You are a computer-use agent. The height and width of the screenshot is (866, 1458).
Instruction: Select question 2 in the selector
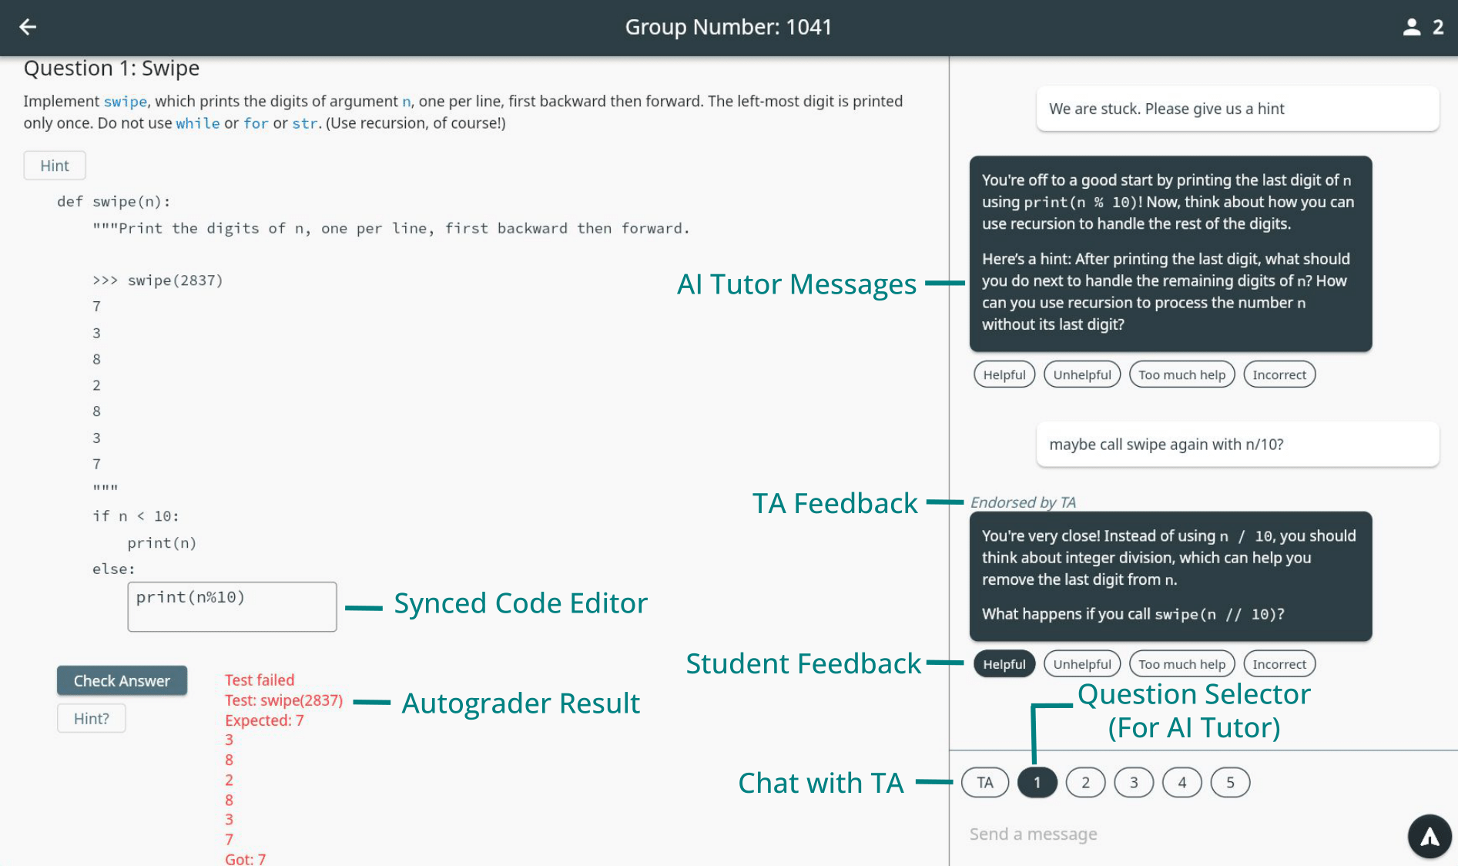(x=1085, y=783)
